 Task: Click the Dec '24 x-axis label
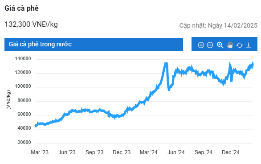click(231, 152)
